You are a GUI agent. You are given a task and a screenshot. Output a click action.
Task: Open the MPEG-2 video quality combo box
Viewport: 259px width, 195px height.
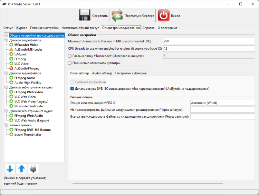point(222,103)
